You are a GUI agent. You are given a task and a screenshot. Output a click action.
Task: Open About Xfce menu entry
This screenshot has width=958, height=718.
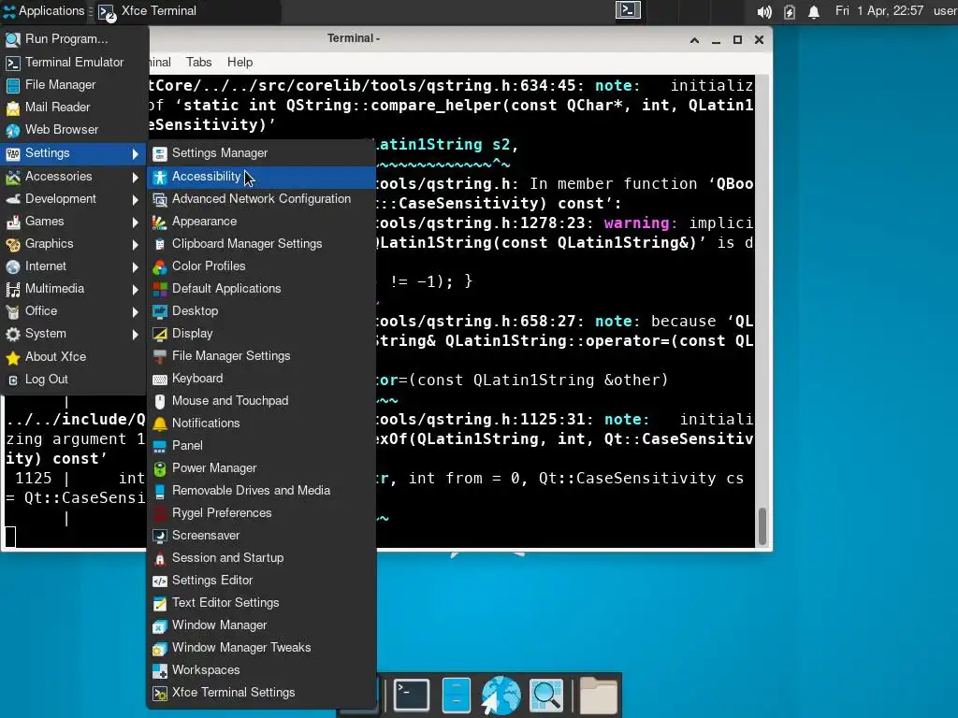point(73,357)
